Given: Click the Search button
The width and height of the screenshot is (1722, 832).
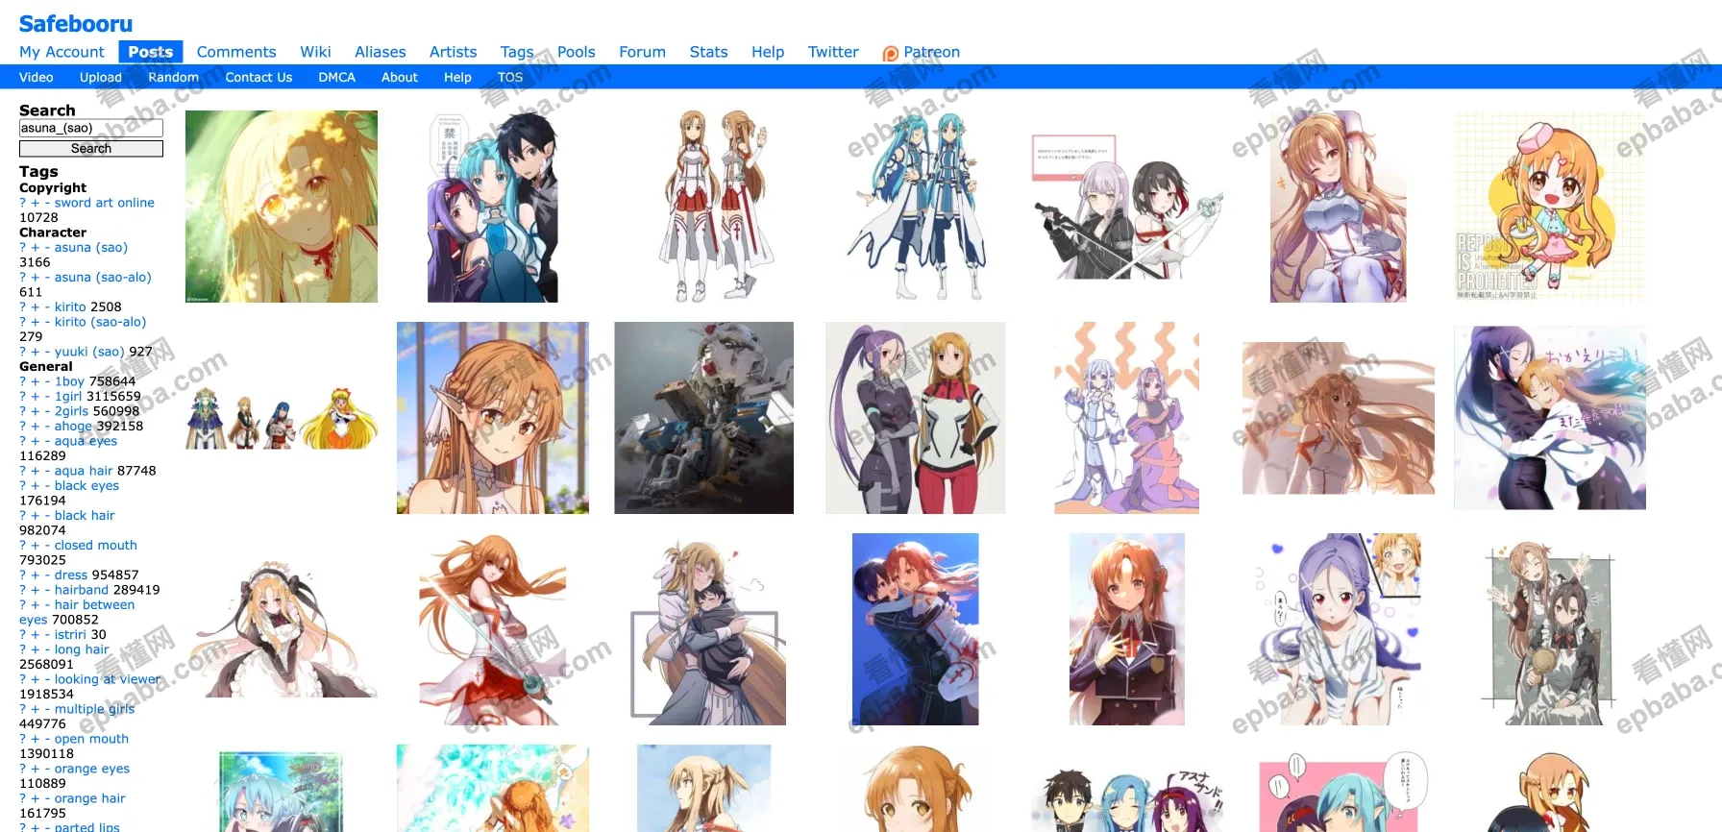Looking at the screenshot, I should coord(91,149).
